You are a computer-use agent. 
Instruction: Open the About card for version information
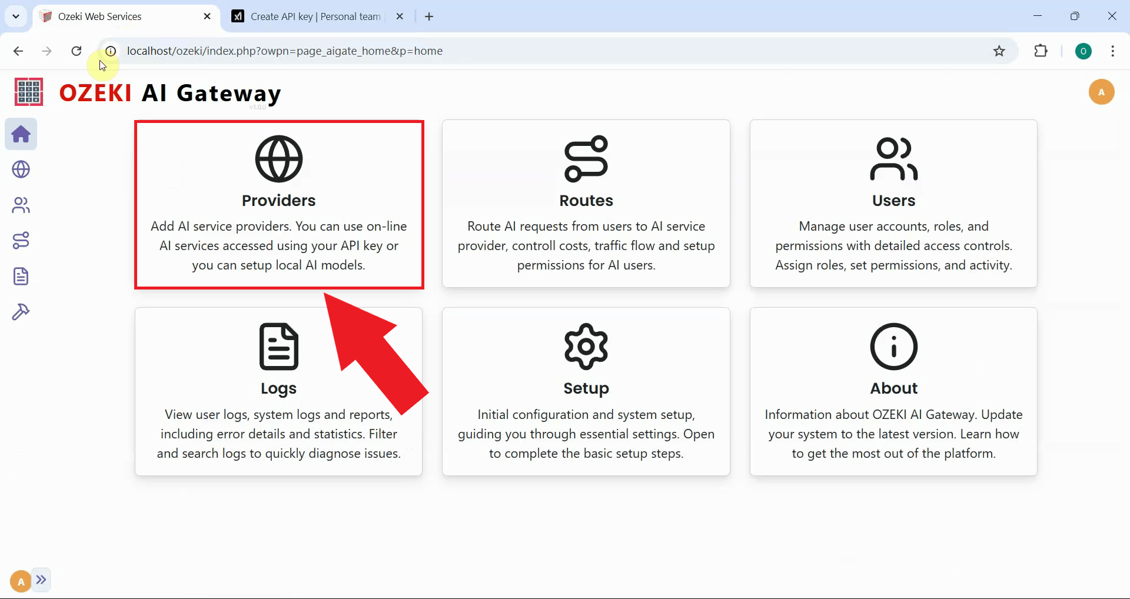pyautogui.click(x=893, y=391)
